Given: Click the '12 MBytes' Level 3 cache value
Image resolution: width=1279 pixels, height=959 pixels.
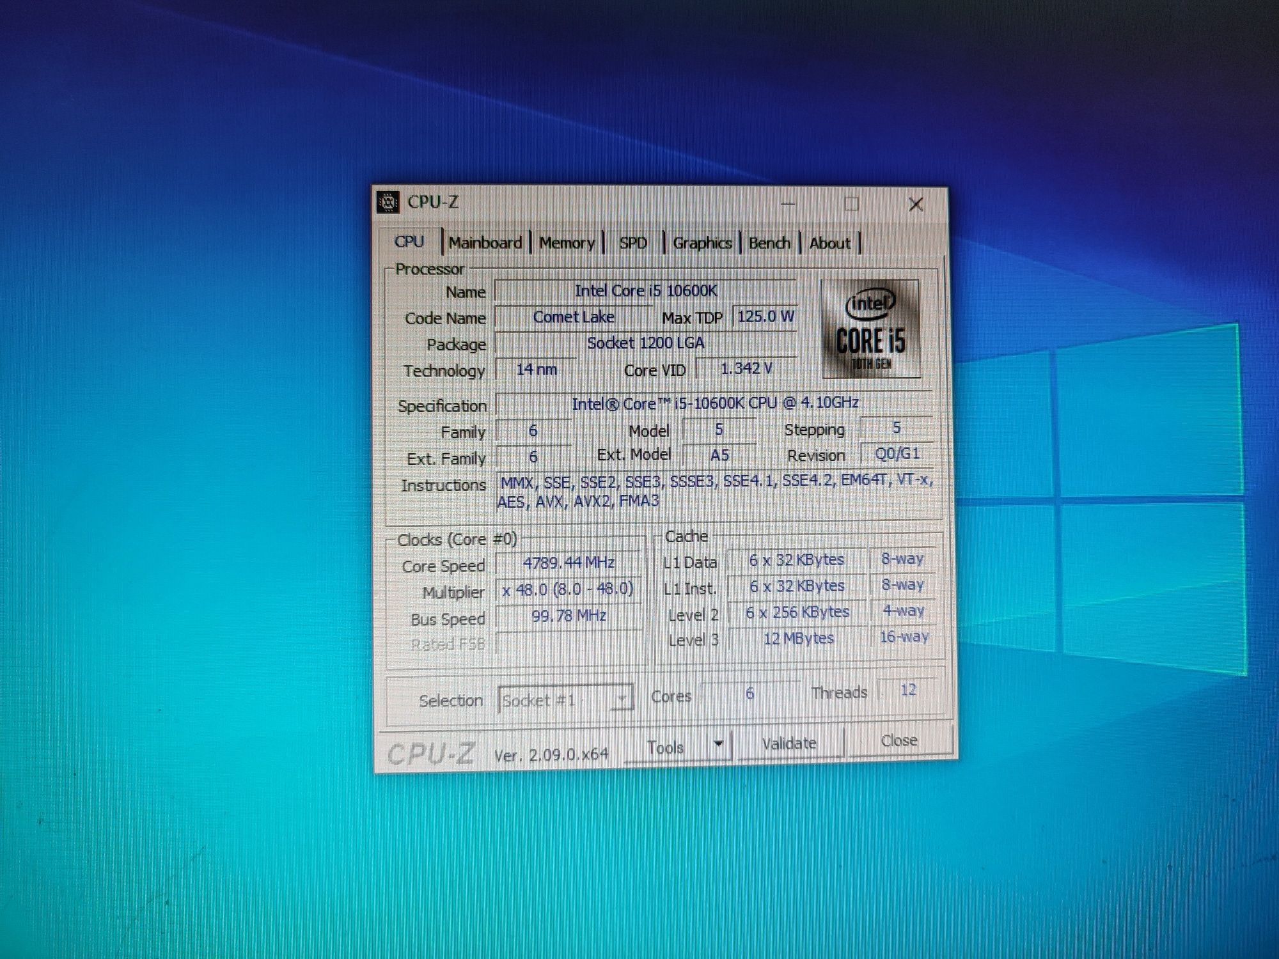Looking at the screenshot, I should pyautogui.click(x=799, y=638).
